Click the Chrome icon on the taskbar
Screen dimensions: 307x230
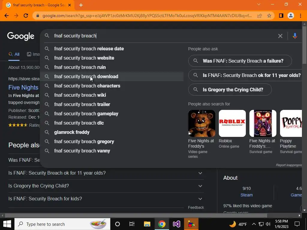coord(162,224)
